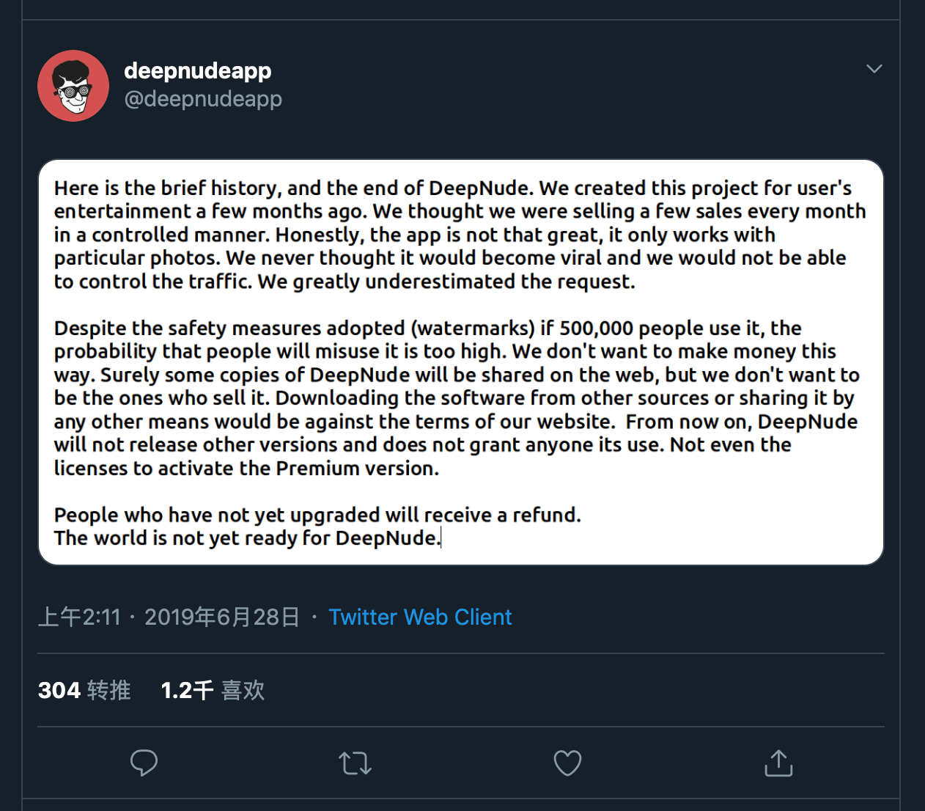
Task: Visit the @deepnudeapp handle link
Action: pos(203,99)
